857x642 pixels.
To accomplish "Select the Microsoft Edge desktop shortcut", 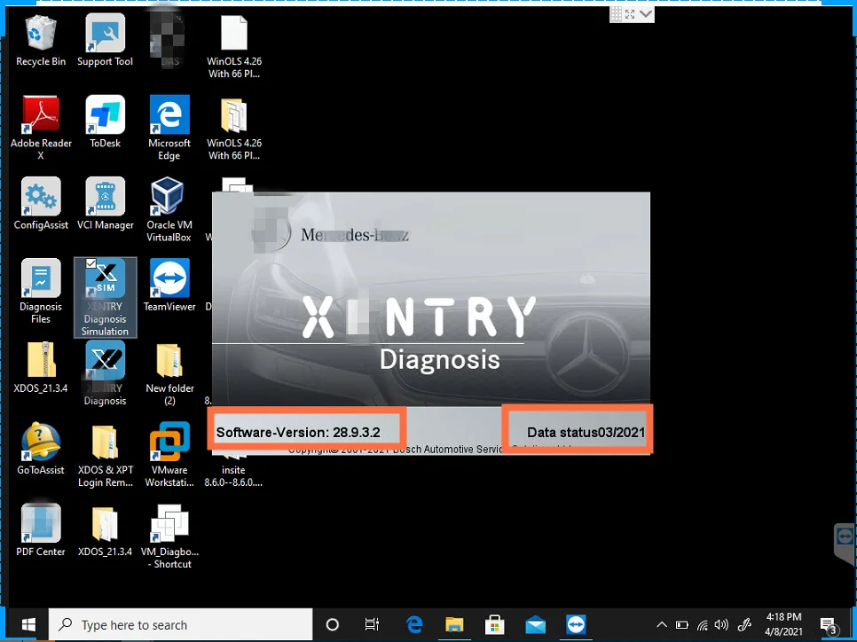I will [x=169, y=128].
